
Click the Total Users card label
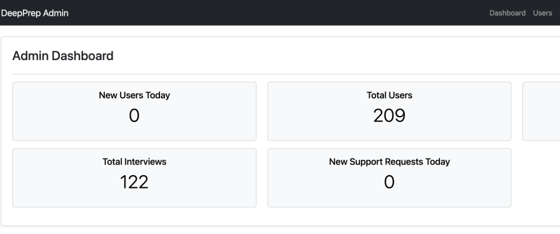tap(389, 96)
